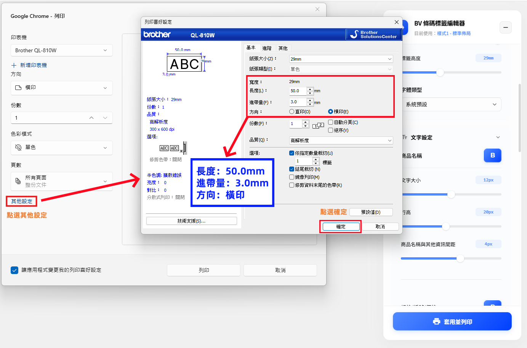The width and height of the screenshot is (527, 348).
Task: Click the technical support (技術支援) button
Action: coord(191,221)
